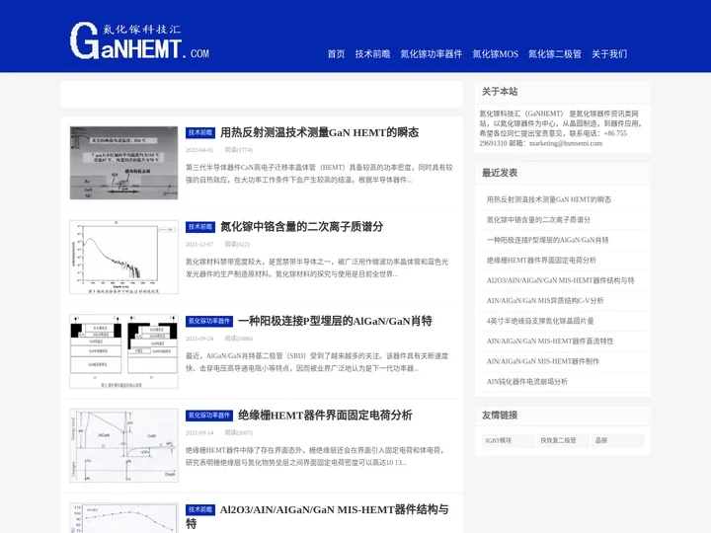Open thumbnail of the AlGaN/GaN 肖特 diode article

pyautogui.click(x=123, y=351)
